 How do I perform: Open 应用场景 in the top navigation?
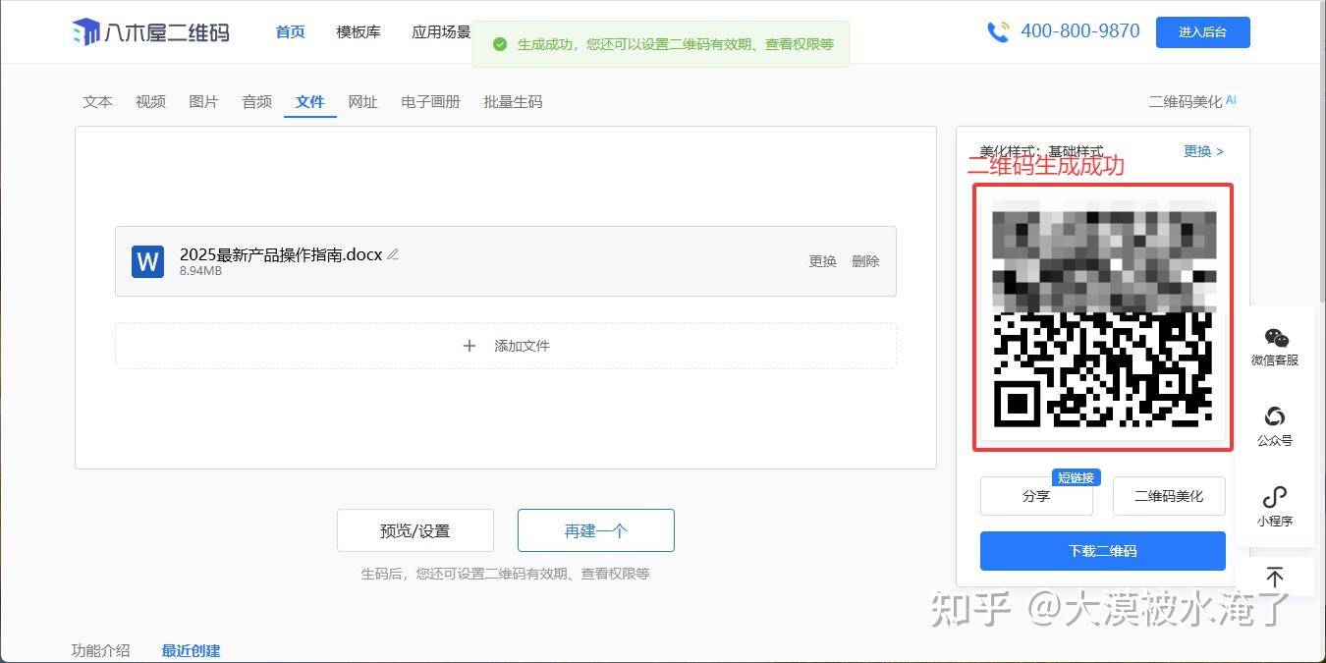pyautogui.click(x=441, y=32)
